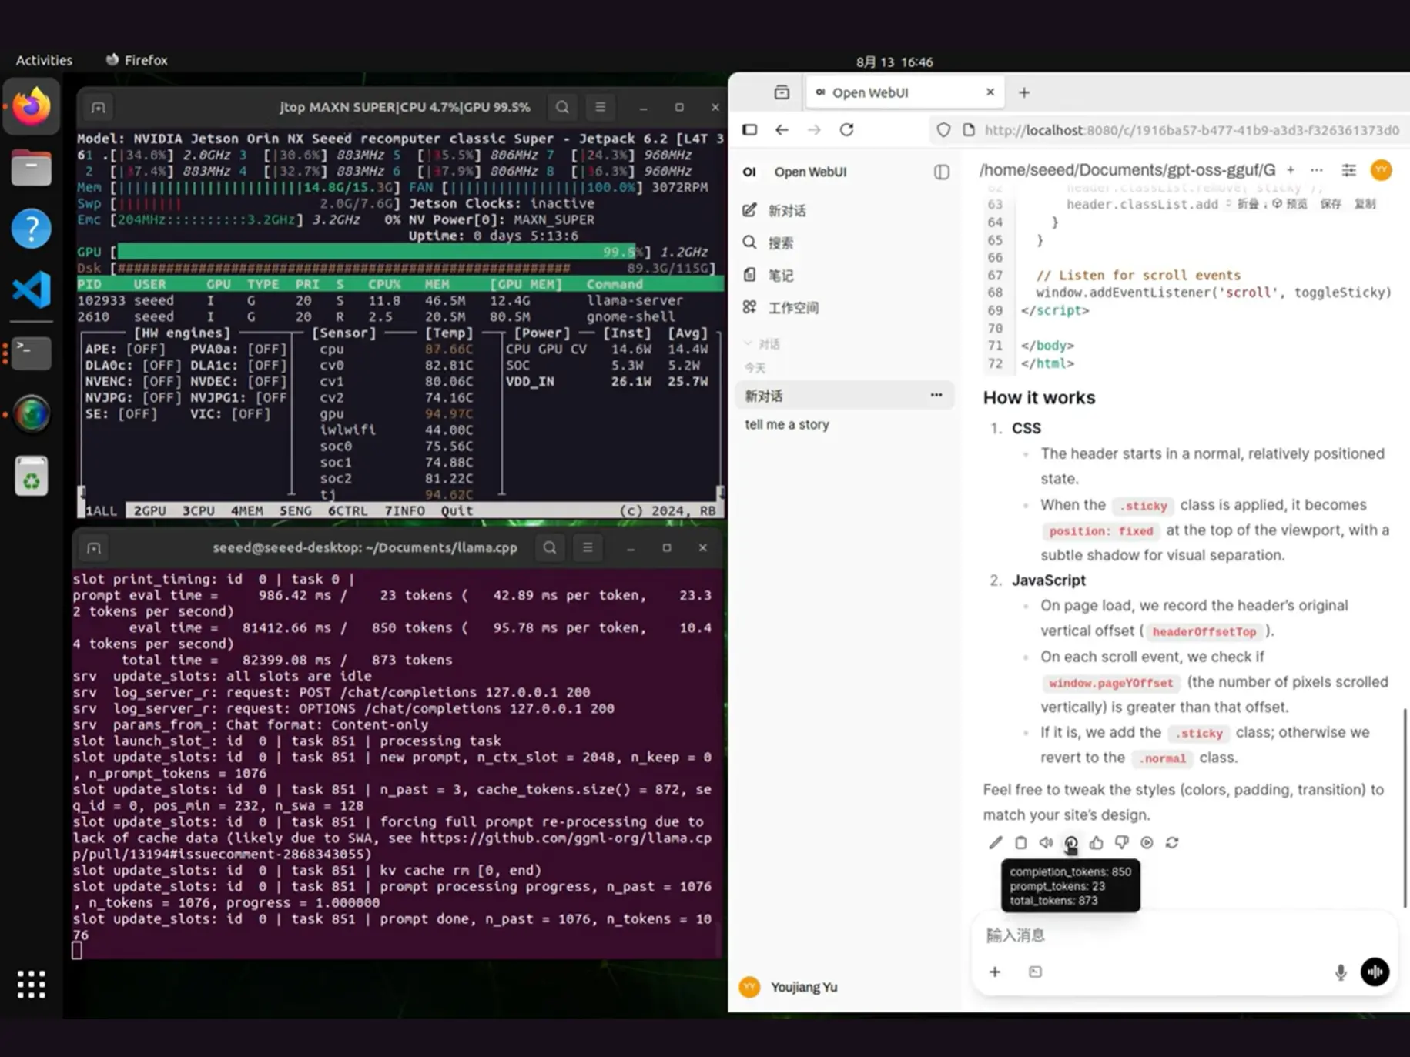Open the search (搜索) in the sidebar
Image resolution: width=1410 pixels, height=1057 pixels.
780,242
